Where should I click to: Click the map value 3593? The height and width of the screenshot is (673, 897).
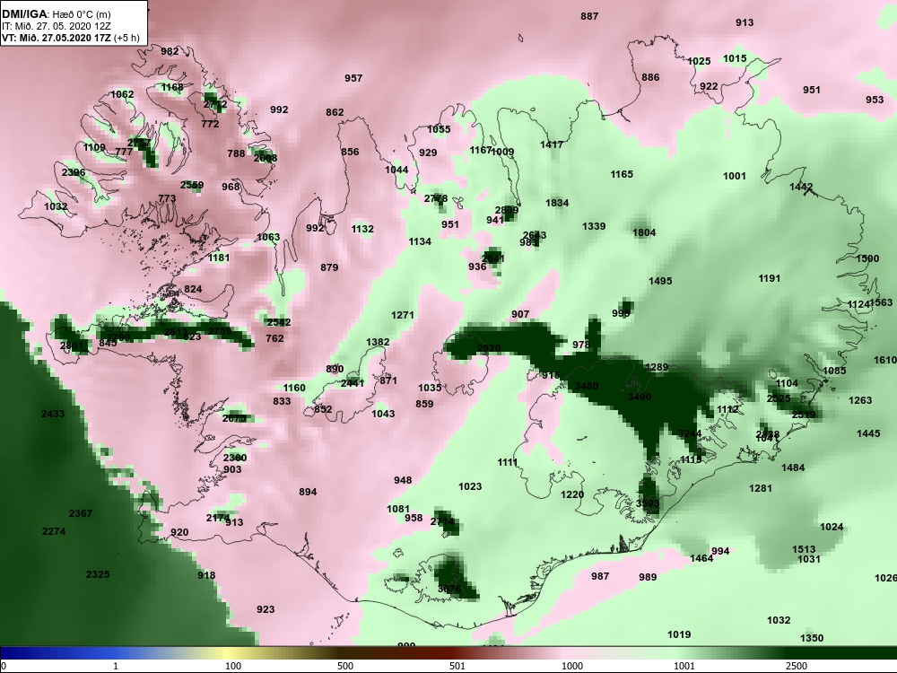tap(648, 503)
